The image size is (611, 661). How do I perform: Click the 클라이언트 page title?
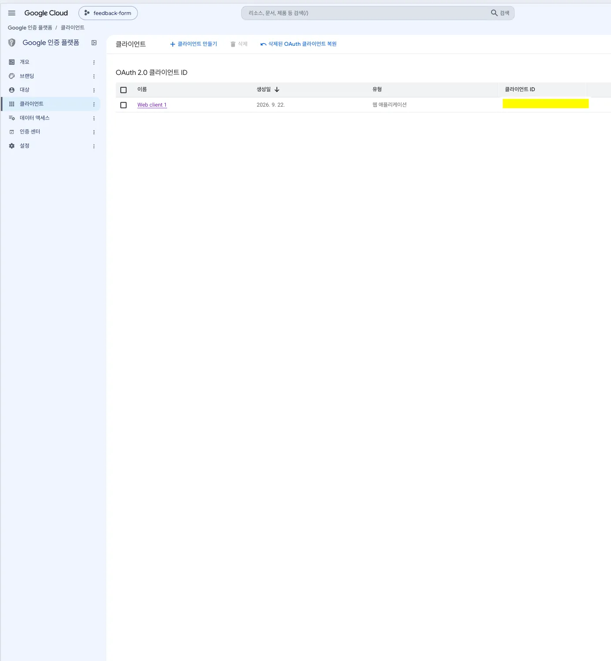coord(130,44)
